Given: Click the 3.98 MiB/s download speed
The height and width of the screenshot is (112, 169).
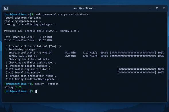Looking at the screenshot, I should (x=90, y=56).
